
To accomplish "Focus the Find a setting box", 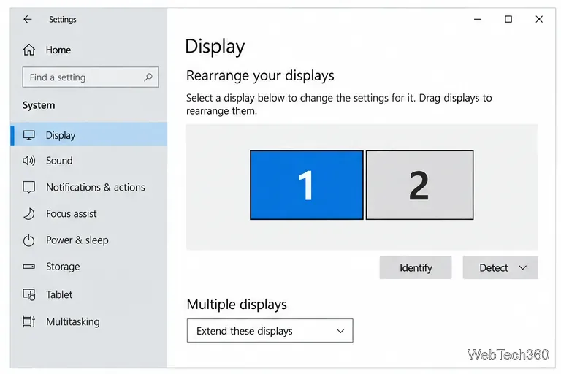I will coord(90,77).
